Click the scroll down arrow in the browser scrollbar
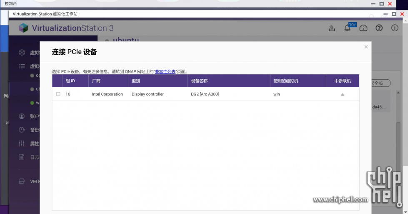The width and height of the screenshot is (408, 214). click(405, 211)
